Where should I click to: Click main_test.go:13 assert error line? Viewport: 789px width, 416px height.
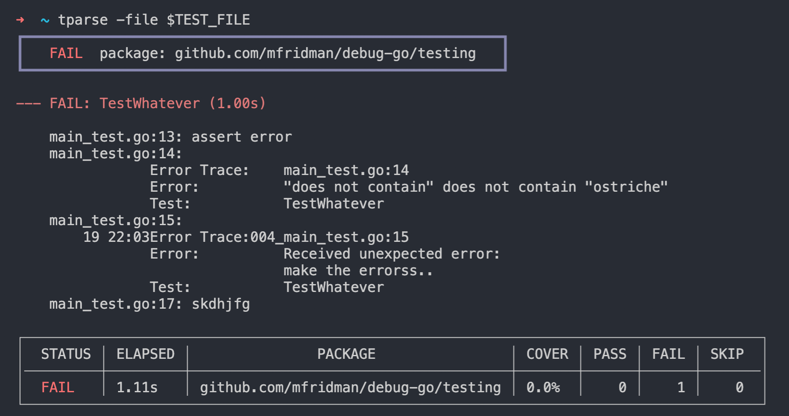coord(170,137)
